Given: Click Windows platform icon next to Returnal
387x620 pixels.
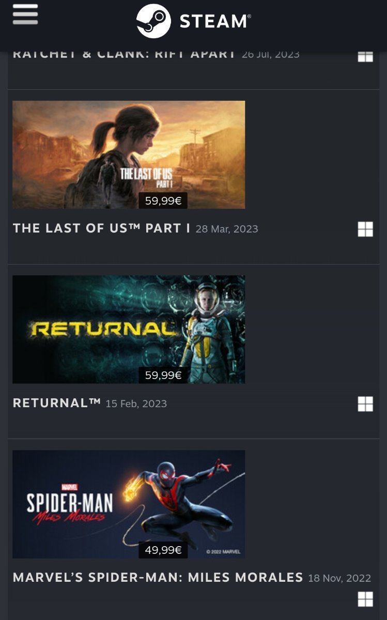Looking at the screenshot, I should pos(365,404).
